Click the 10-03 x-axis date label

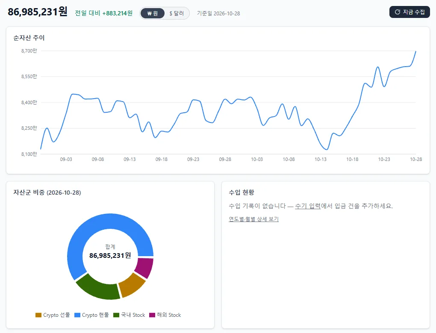[257, 159]
